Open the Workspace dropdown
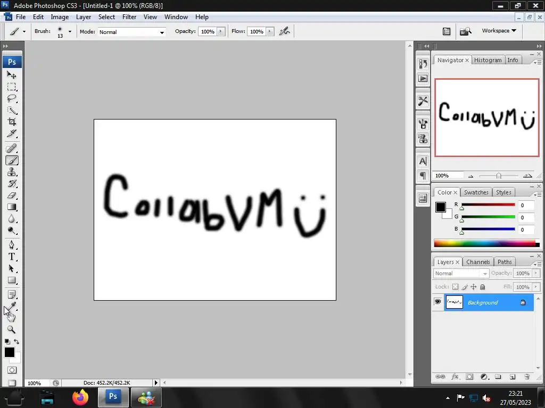The height and width of the screenshot is (408, 545). (x=499, y=30)
